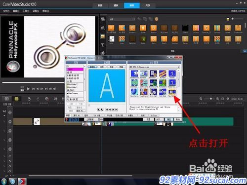Screen dimensions: 247x185
Task: Select the last transition thumbnail in third row
Action: tap(172, 92)
